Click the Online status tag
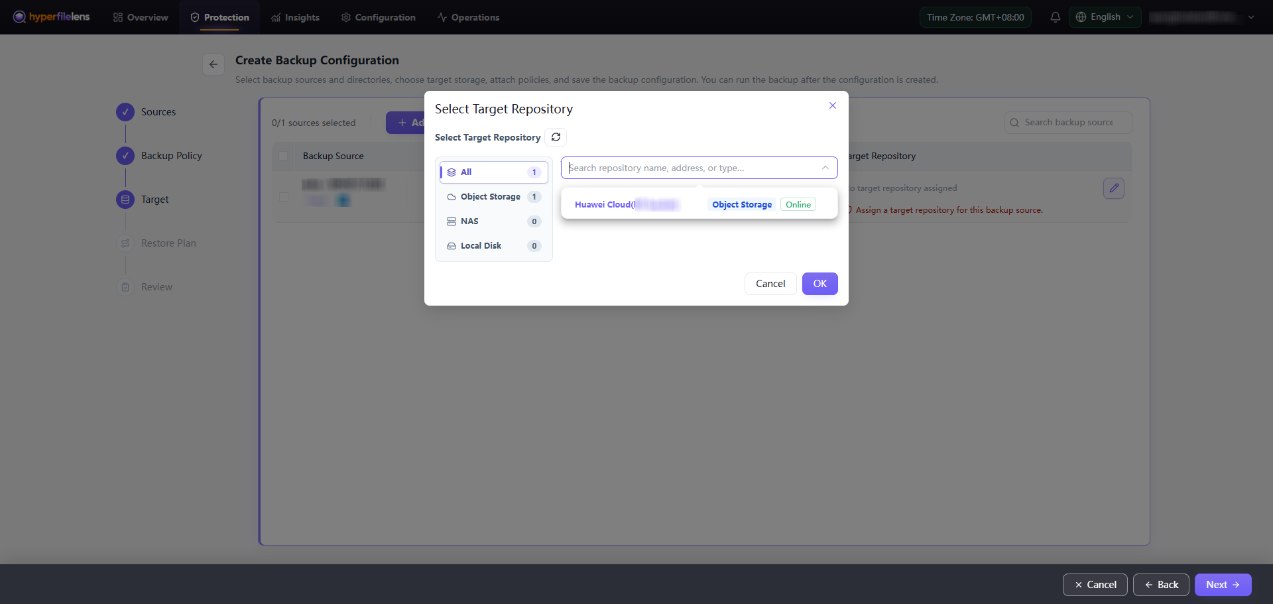 (798, 205)
